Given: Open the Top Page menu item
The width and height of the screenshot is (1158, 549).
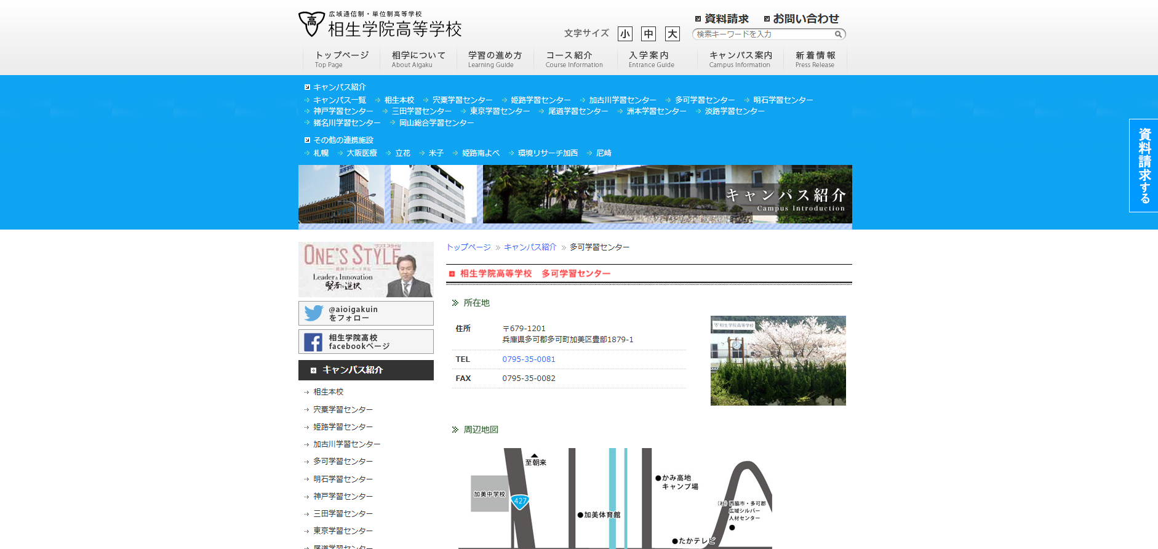Looking at the screenshot, I should [x=341, y=59].
